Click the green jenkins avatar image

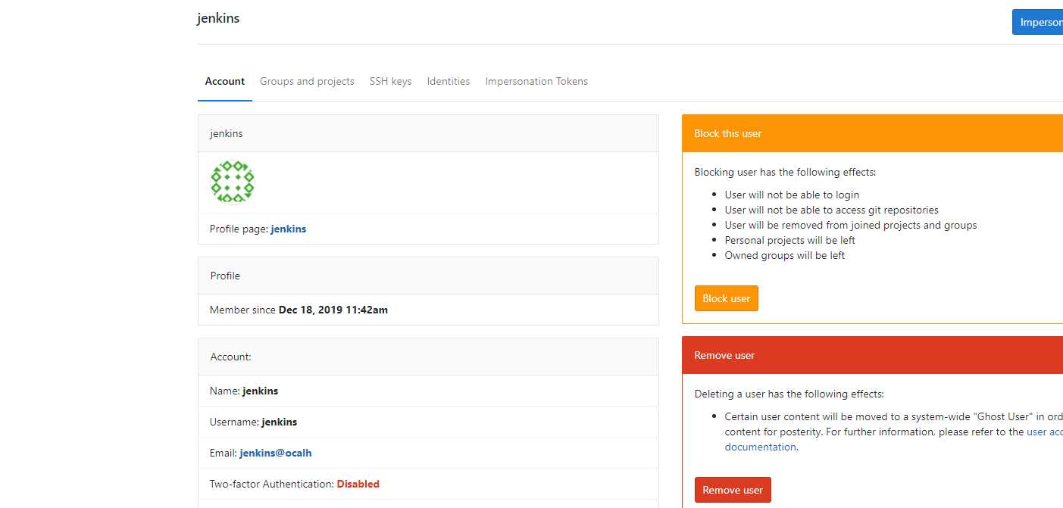[233, 182]
